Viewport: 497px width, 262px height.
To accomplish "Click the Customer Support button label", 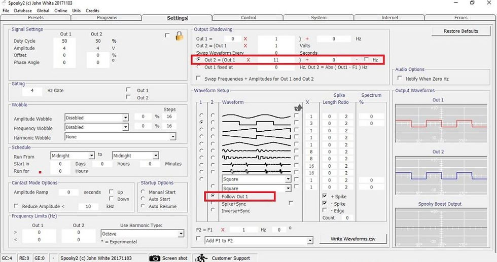I will click(231, 258).
